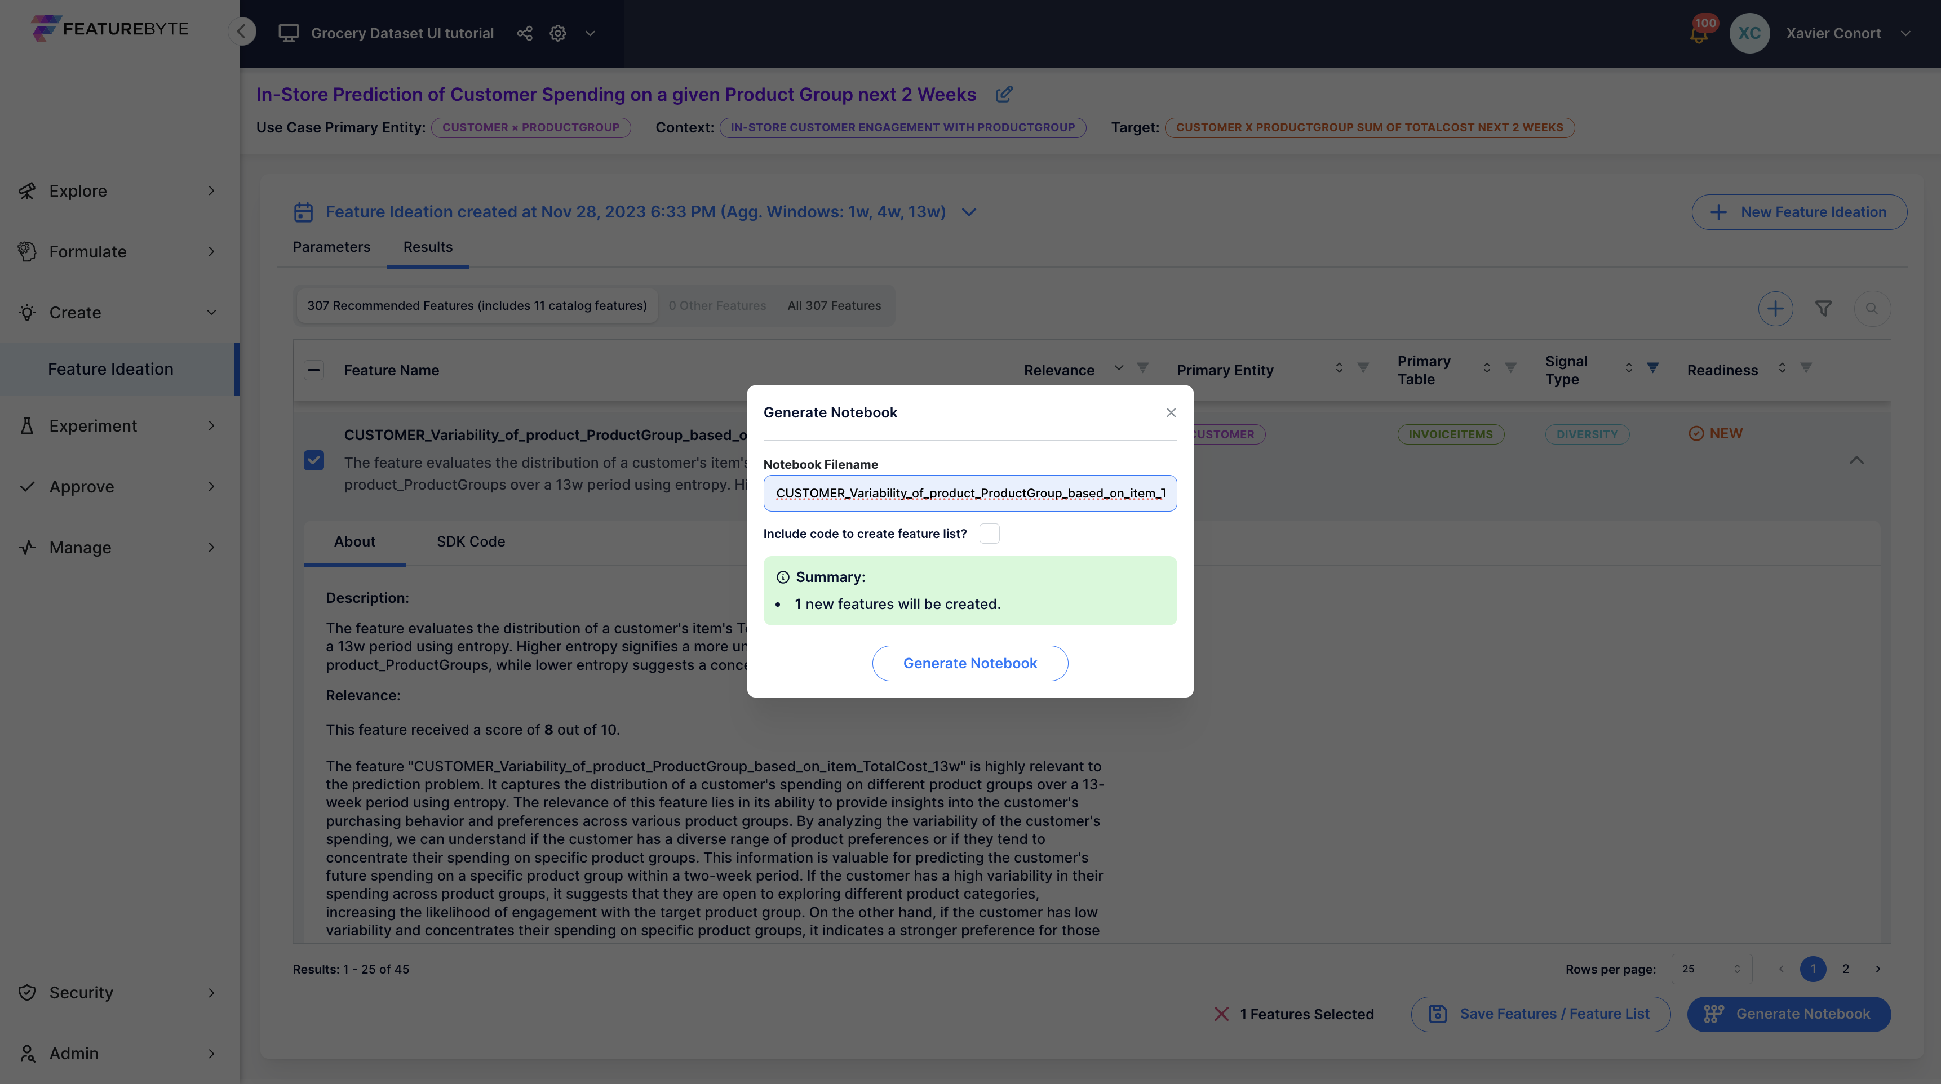
Task: Go to the next results page arrow
Action: pyautogui.click(x=1878, y=969)
